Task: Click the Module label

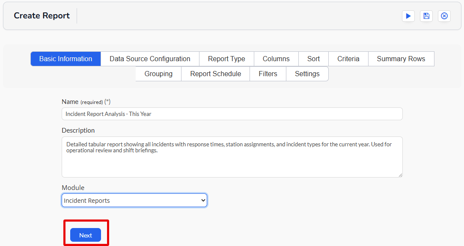Action: [x=73, y=188]
